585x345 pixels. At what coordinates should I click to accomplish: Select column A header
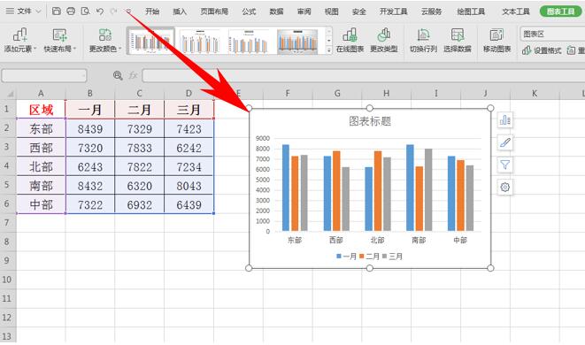[x=41, y=93]
